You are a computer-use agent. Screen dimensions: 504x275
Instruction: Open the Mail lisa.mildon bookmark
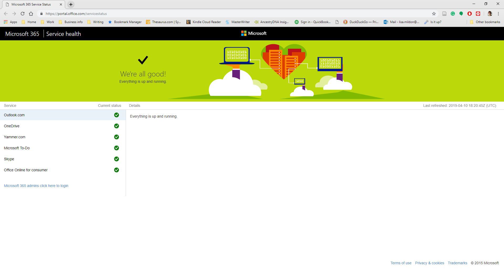click(x=401, y=22)
